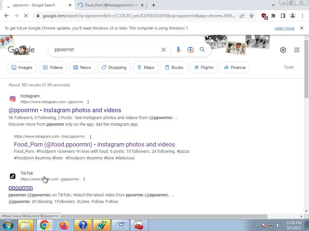Open more options for TikTok result
The width and height of the screenshot is (309, 231).
point(84,179)
